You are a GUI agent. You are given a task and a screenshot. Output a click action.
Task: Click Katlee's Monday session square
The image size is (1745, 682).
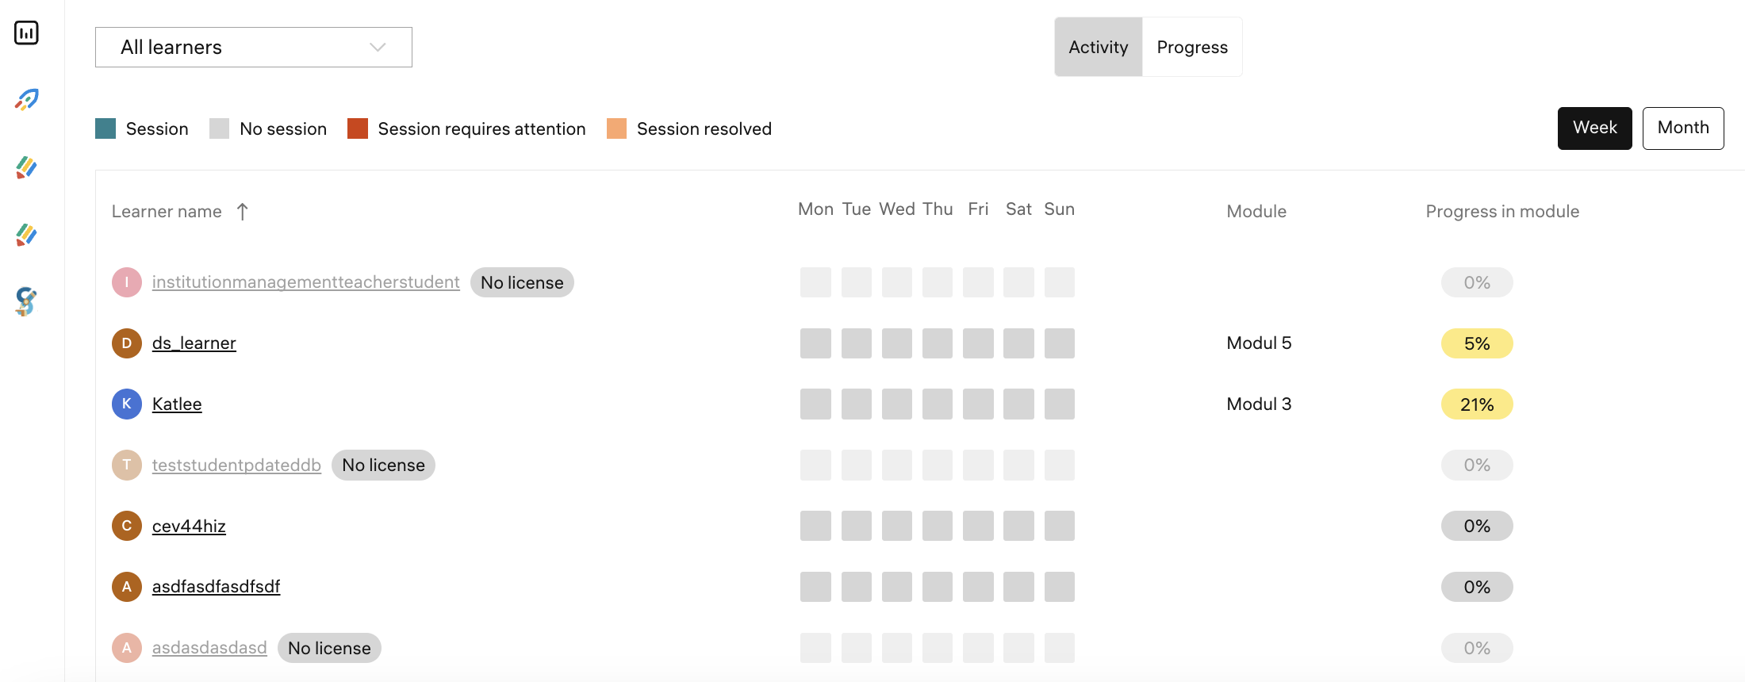(815, 404)
